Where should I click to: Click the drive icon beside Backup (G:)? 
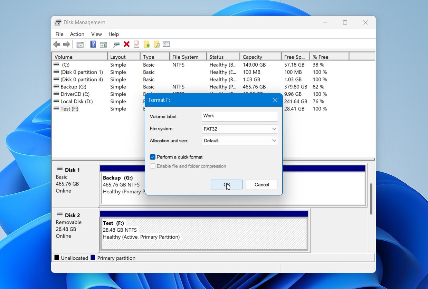(x=56, y=86)
